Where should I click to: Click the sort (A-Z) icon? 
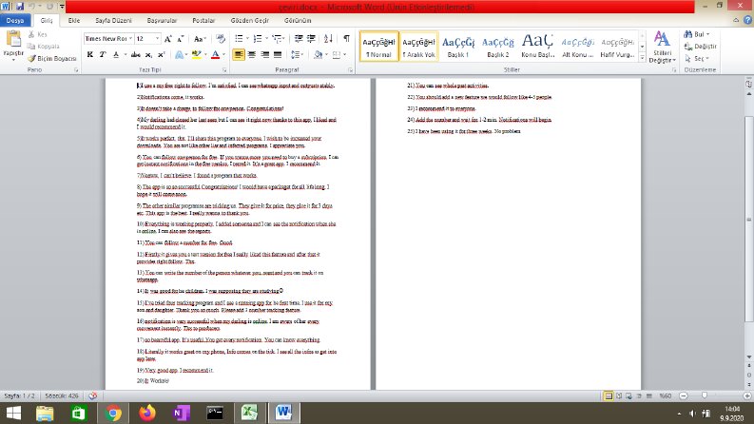328,39
